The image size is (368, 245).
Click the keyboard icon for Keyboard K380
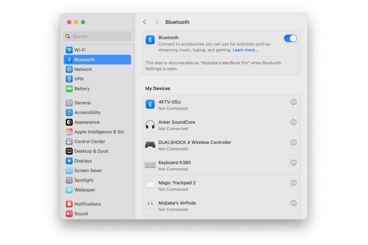150,165
